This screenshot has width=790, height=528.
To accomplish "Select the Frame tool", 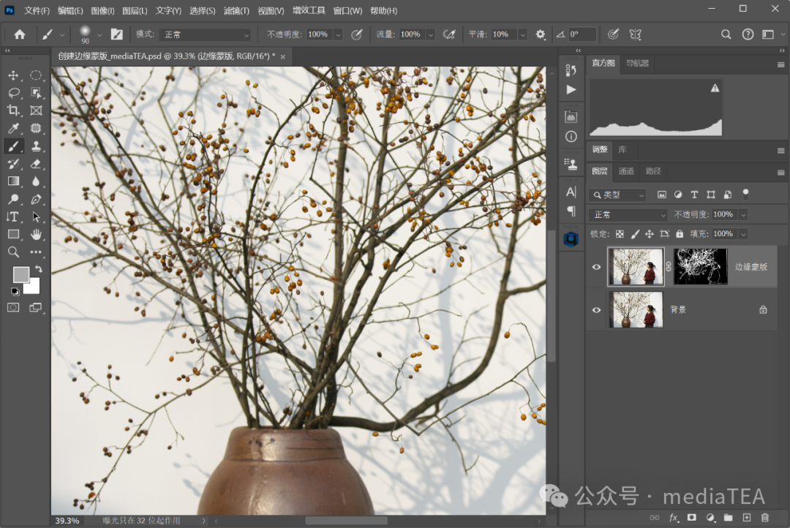I will click(36, 111).
